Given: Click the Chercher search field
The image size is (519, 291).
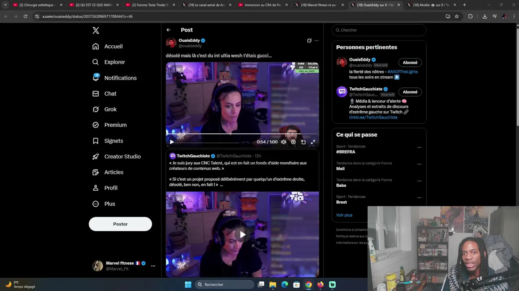Looking at the screenshot, I should click(x=379, y=30).
